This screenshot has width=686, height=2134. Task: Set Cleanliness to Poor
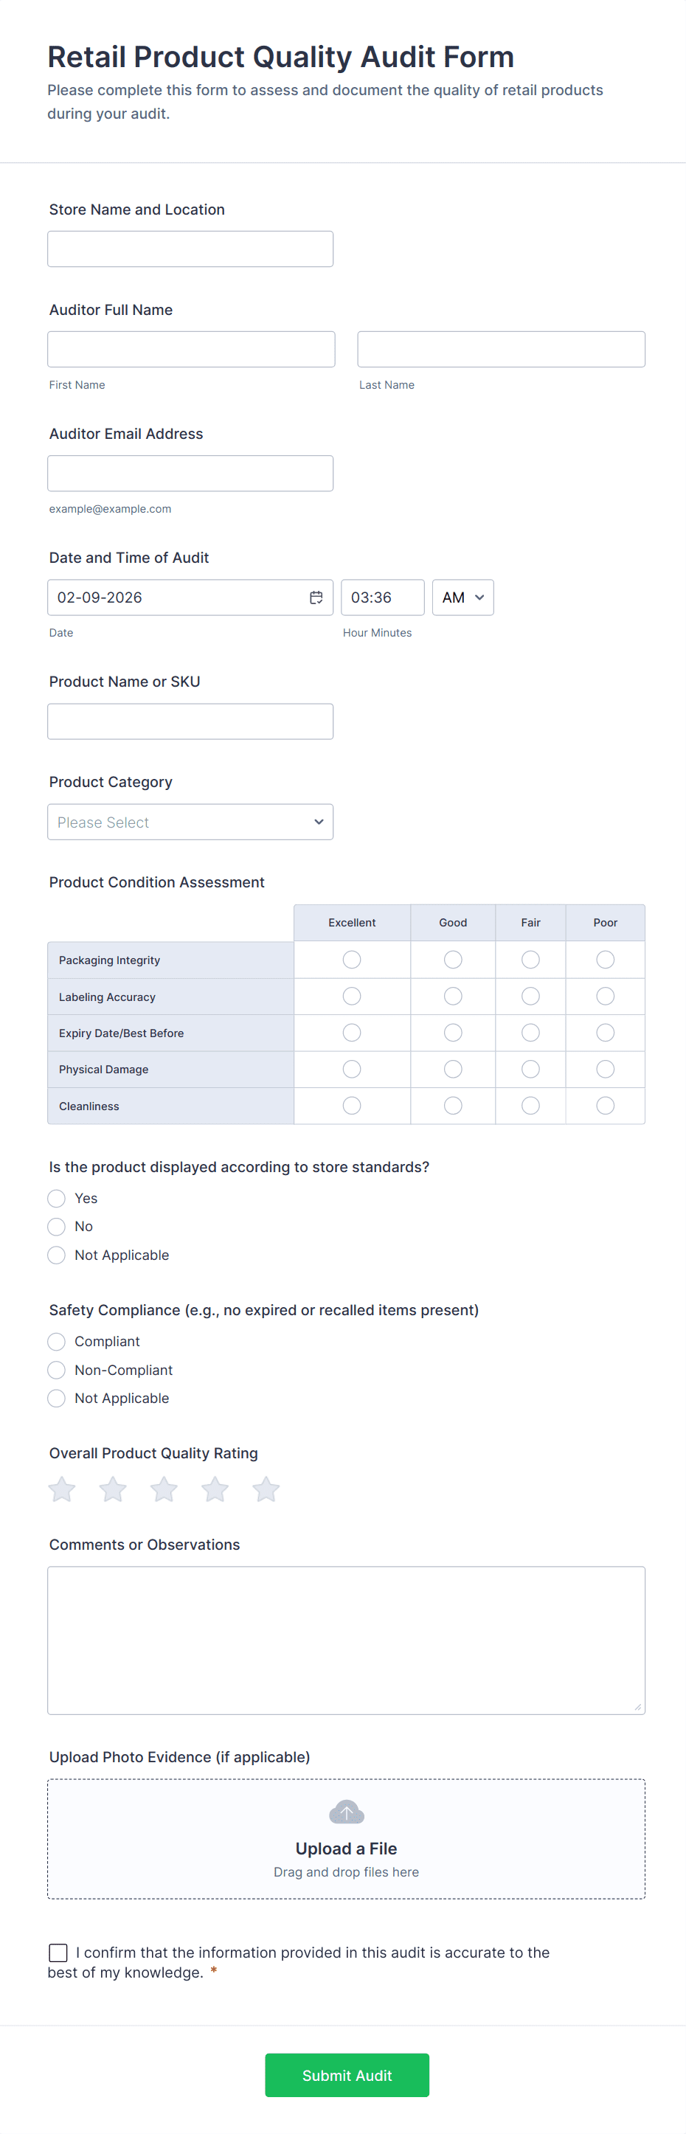(606, 1105)
